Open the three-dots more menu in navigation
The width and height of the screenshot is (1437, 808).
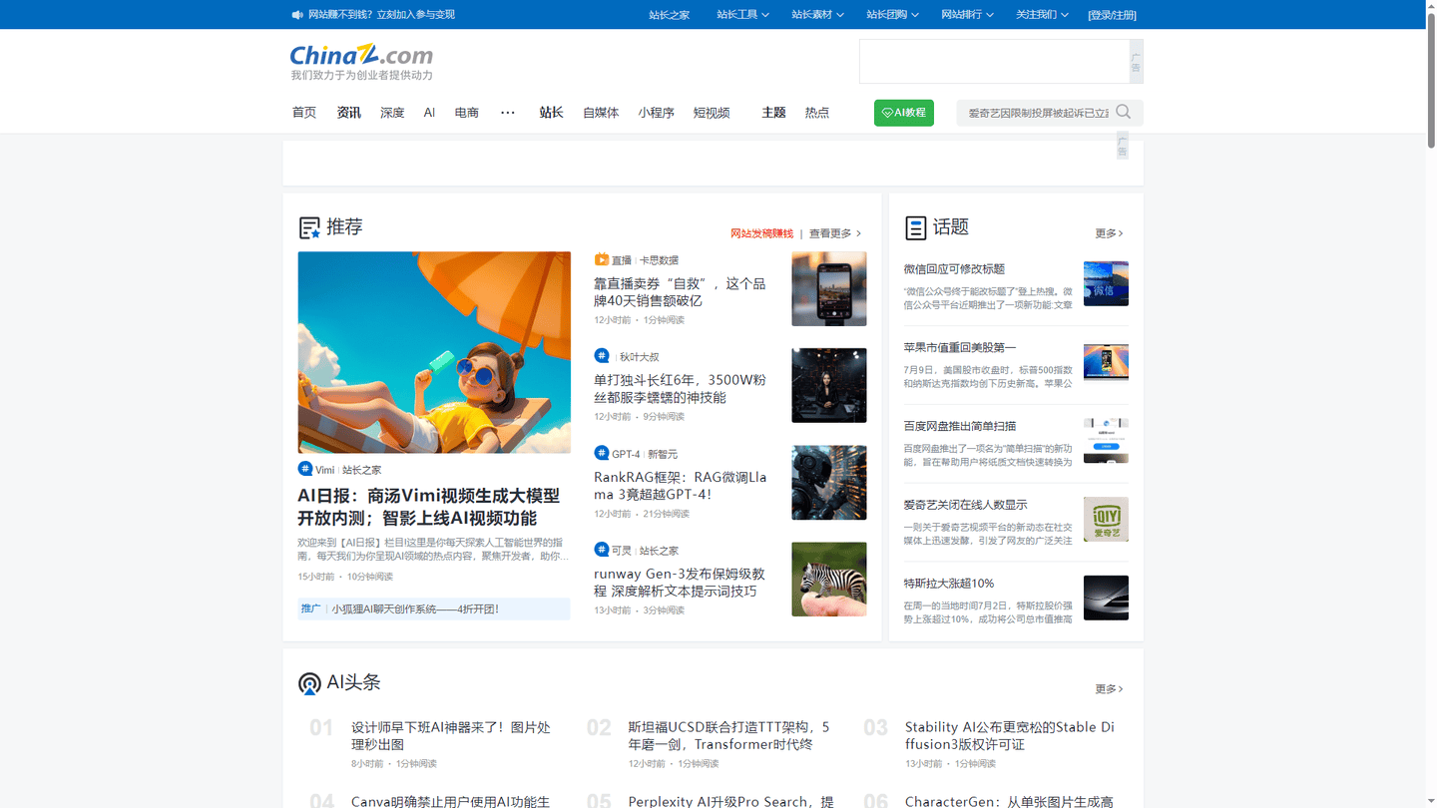507,113
